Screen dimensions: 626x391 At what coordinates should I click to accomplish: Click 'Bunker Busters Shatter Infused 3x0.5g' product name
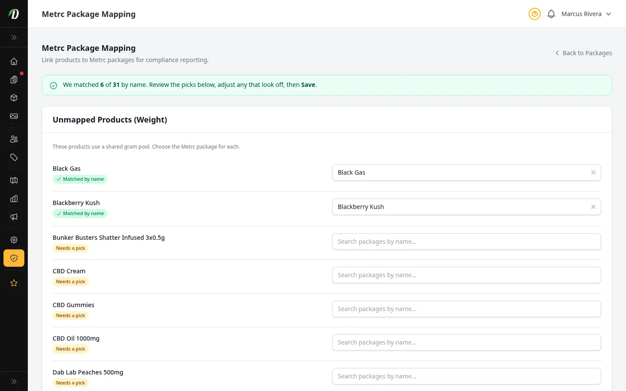[x=109, y=238]
